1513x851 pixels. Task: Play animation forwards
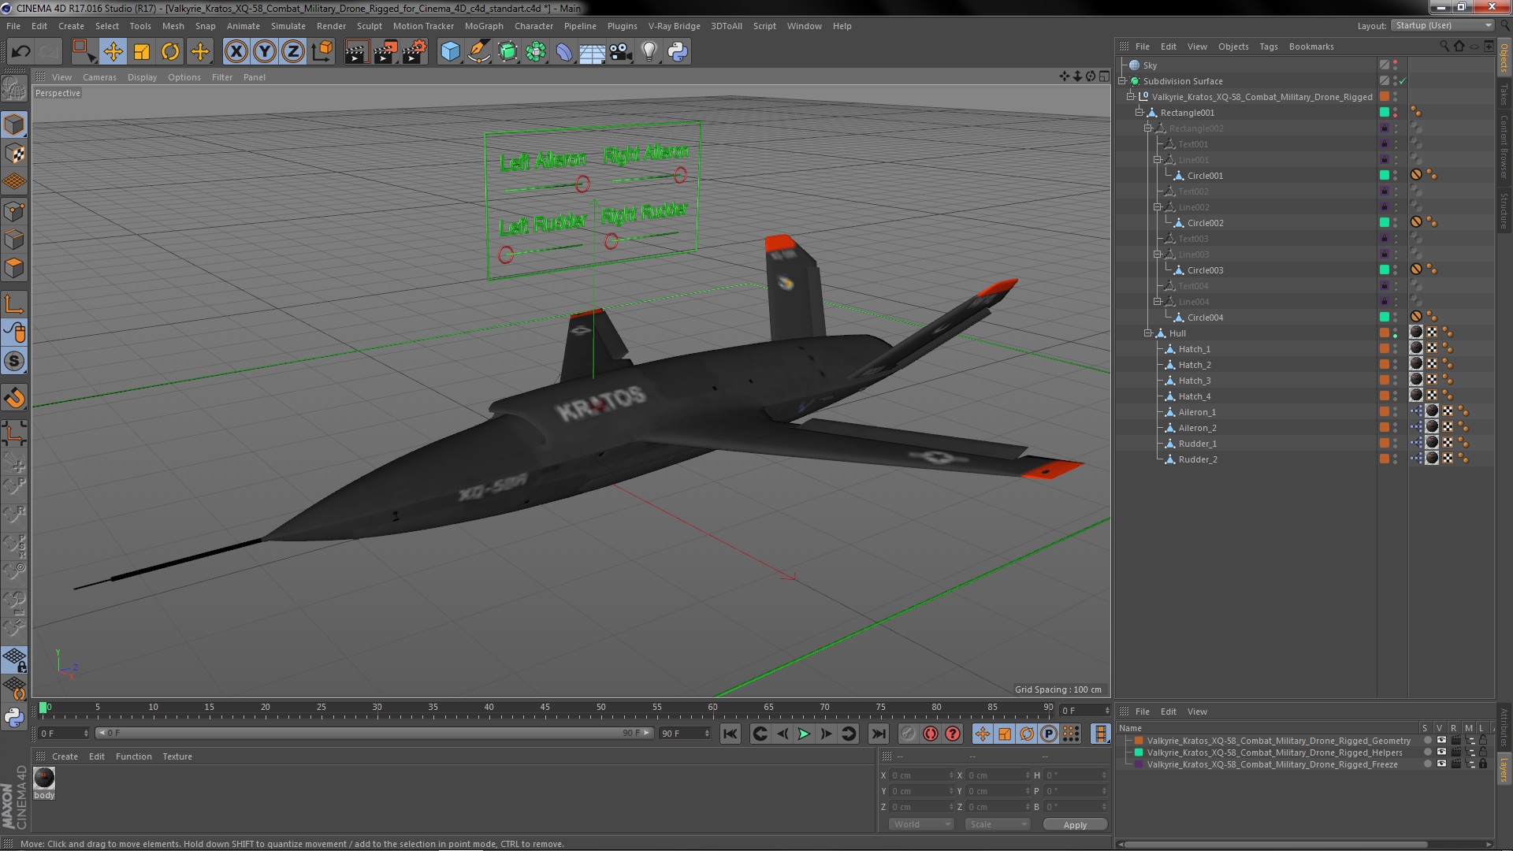click(x=804, y=734)
